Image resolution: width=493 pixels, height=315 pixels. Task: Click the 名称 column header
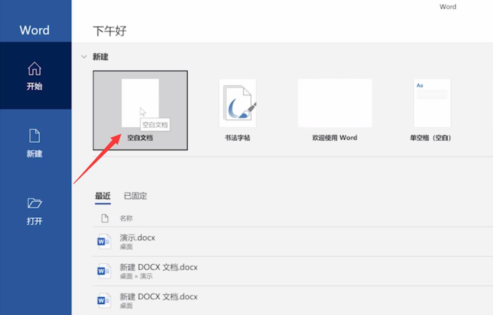pos(126,219)
